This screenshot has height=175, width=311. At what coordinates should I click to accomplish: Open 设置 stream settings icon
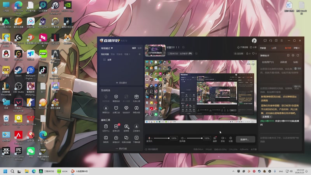pos(231,139)
